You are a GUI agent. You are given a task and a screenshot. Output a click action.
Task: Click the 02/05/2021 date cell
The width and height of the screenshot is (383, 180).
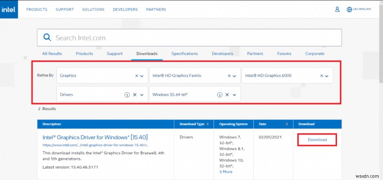(270, 137)
